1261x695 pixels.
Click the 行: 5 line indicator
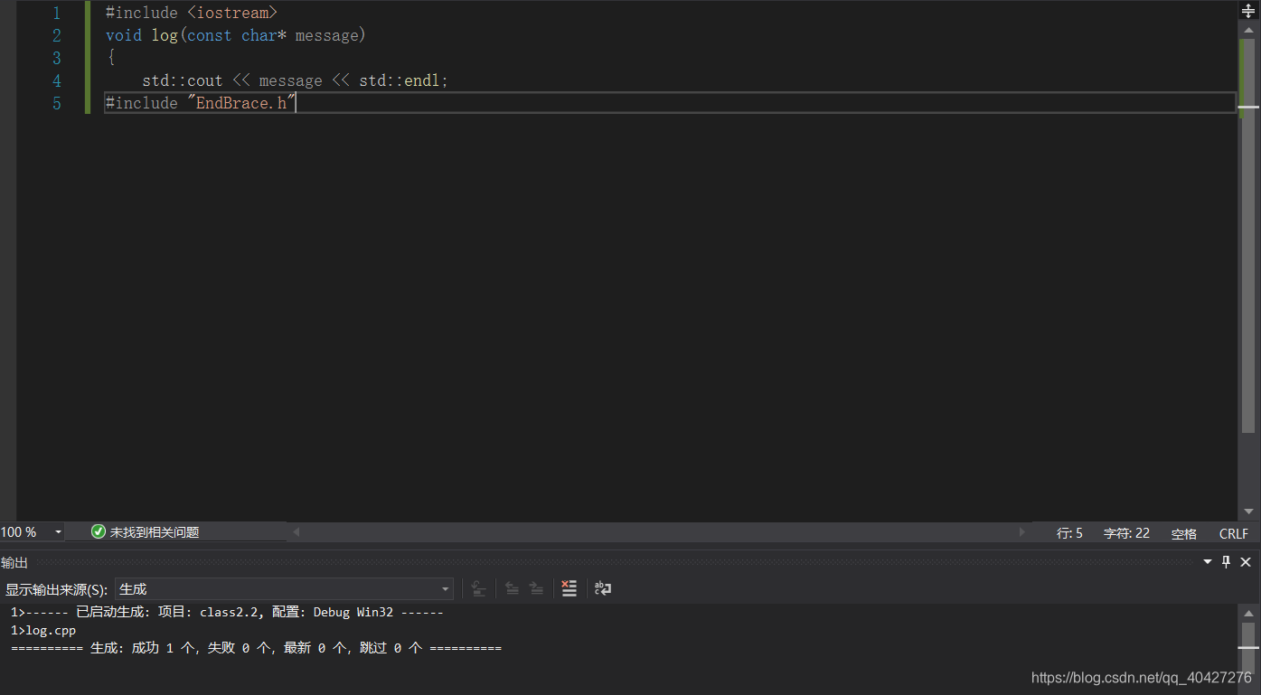click(1069, 533)
